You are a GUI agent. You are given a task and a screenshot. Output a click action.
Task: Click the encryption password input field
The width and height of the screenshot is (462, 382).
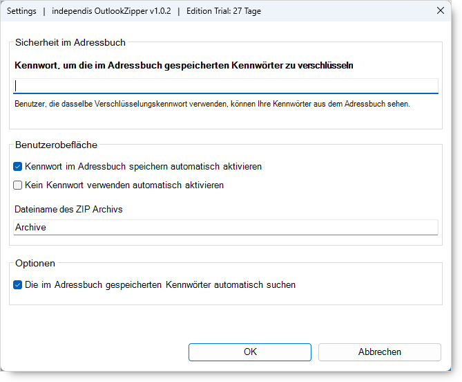pos(226,87)
